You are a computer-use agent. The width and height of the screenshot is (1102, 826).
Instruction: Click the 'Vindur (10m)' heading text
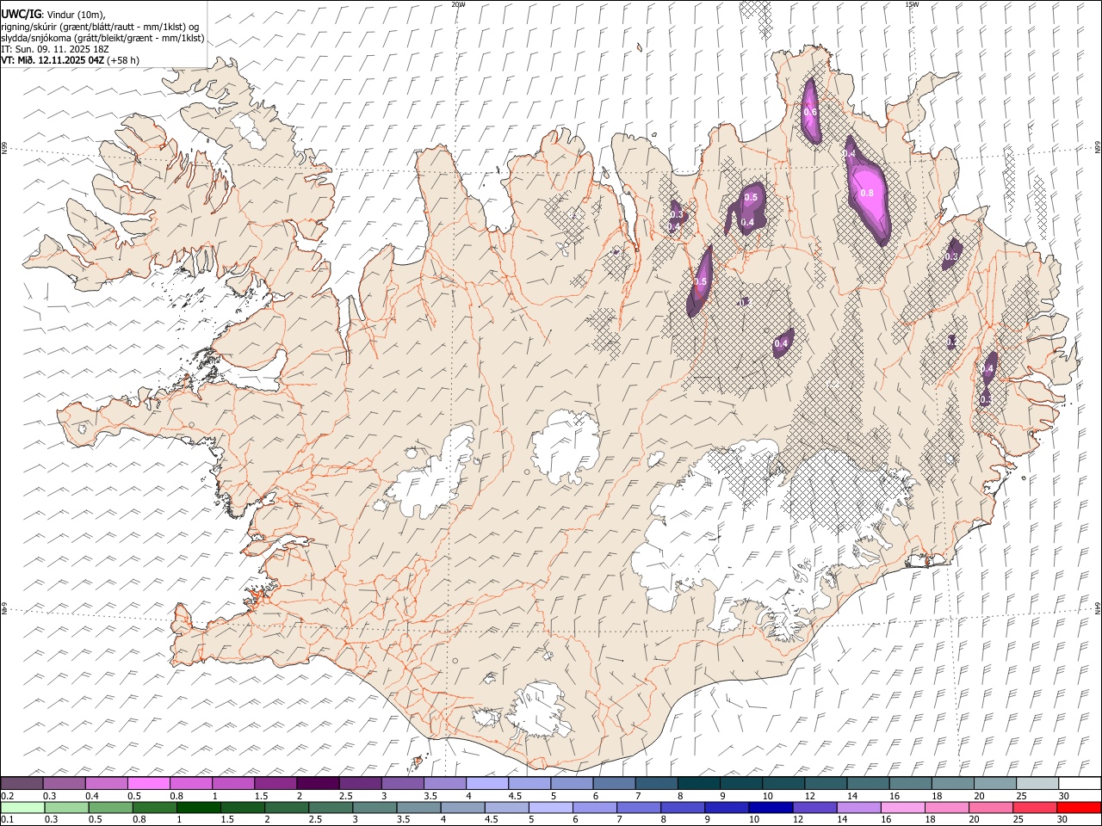(76, 15)
